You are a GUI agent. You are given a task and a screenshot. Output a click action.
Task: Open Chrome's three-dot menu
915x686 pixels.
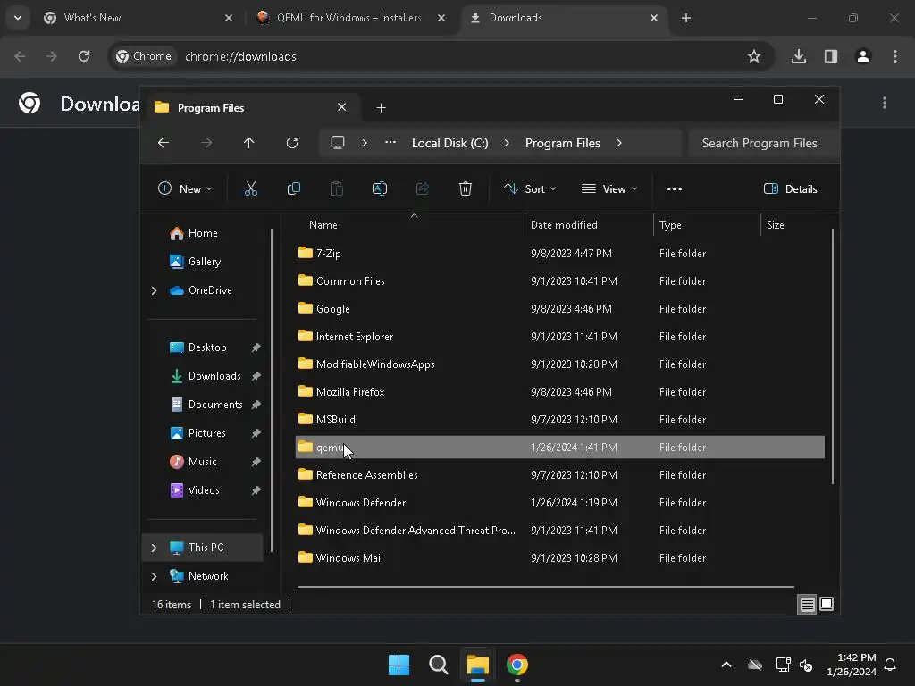[x=895, y=56]
